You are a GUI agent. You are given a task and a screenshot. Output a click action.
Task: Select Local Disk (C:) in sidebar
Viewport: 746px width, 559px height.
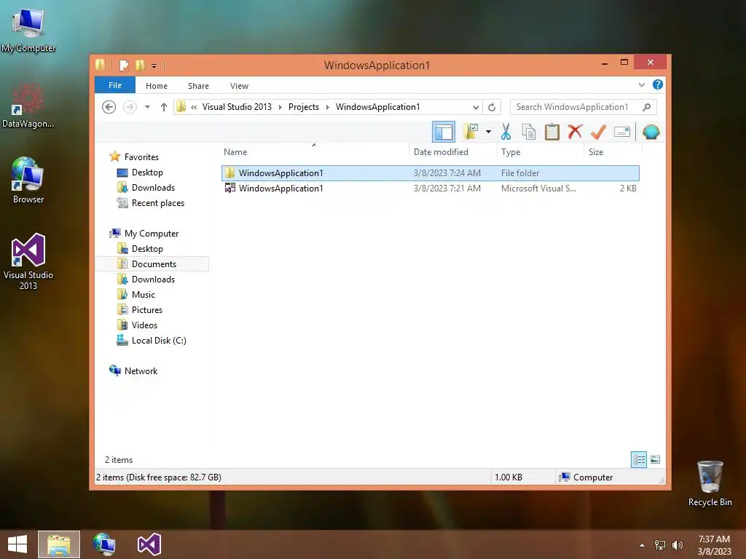point(158,341)
